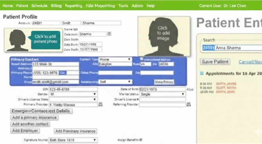Viewport: 262px width, 144px height.
Task: Click the Account number field showing 24881
Action: pos(46,23)
